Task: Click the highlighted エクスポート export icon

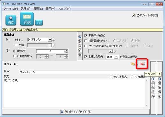Action: [143, 64]
